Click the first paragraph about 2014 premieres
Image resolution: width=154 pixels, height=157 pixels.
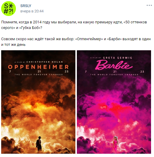(x=74, y=25)
